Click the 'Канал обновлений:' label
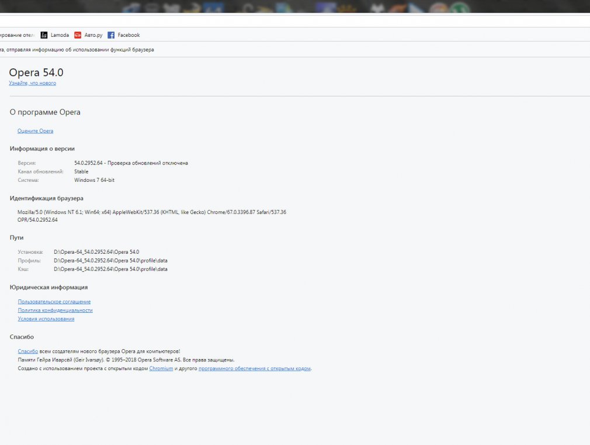 click(41, 171)
